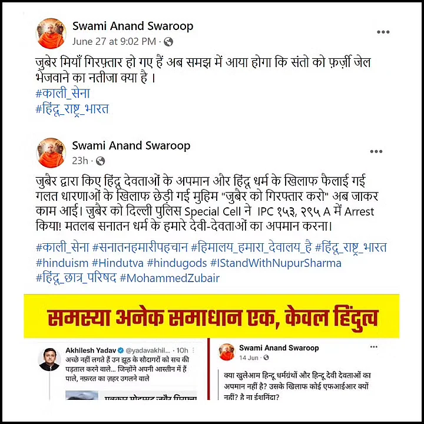Open the #IStandWithNupurSharma hashtag
Image resolution: width=424 pixels, height=424 pixels.
(x=276, y=263)
